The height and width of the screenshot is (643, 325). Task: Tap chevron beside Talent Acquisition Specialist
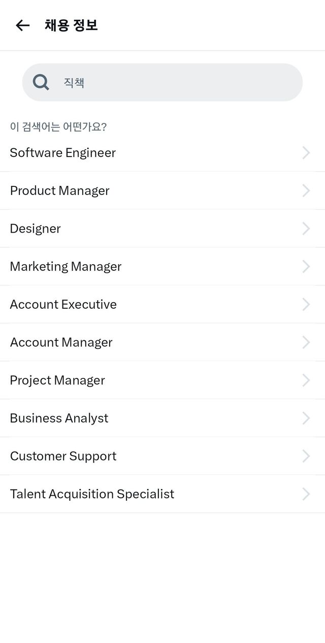point(306,494)
